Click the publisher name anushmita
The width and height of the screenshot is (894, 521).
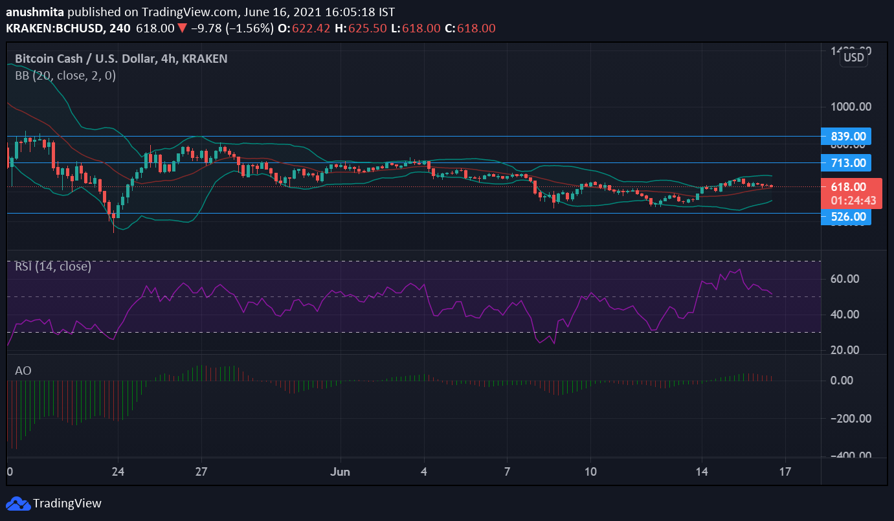pyautogui.click(x=35, y=12)
